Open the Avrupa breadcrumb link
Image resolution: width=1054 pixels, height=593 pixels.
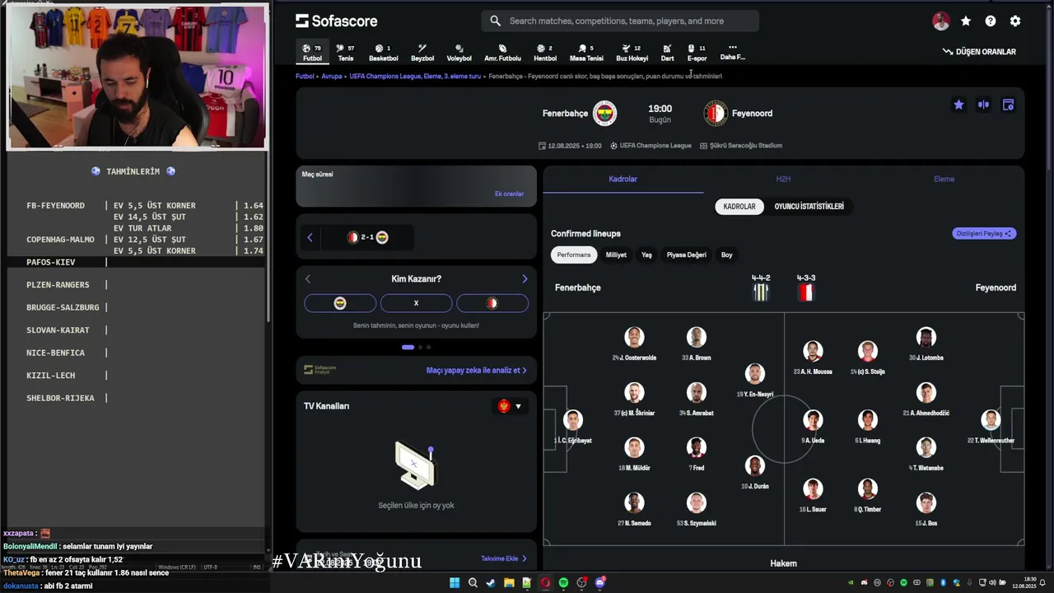coord(331,76)
